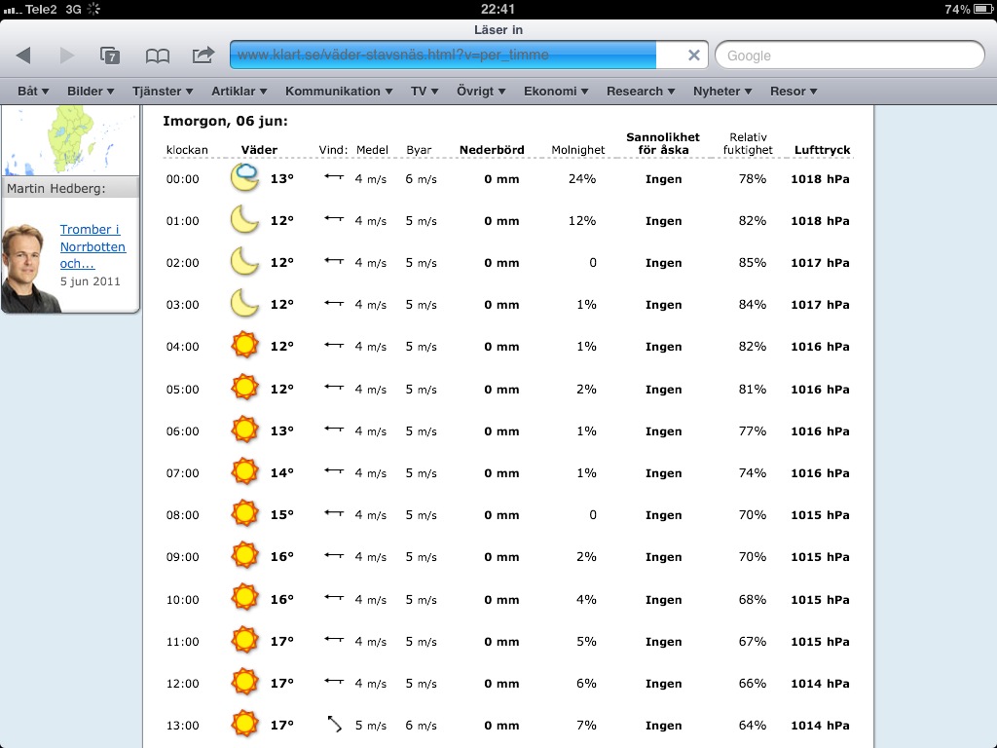The width and height of the screenshot is (997, 748).
Task: Focus the klart.se address field
Action: pos(443,55)
